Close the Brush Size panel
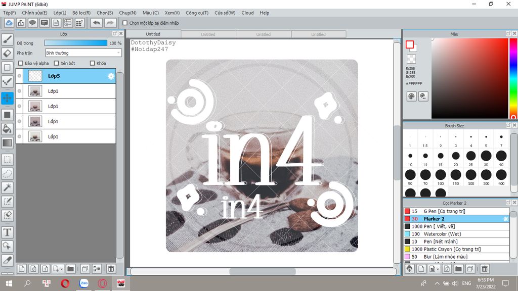Screen dimensions: 518x291 click(514, 125)
